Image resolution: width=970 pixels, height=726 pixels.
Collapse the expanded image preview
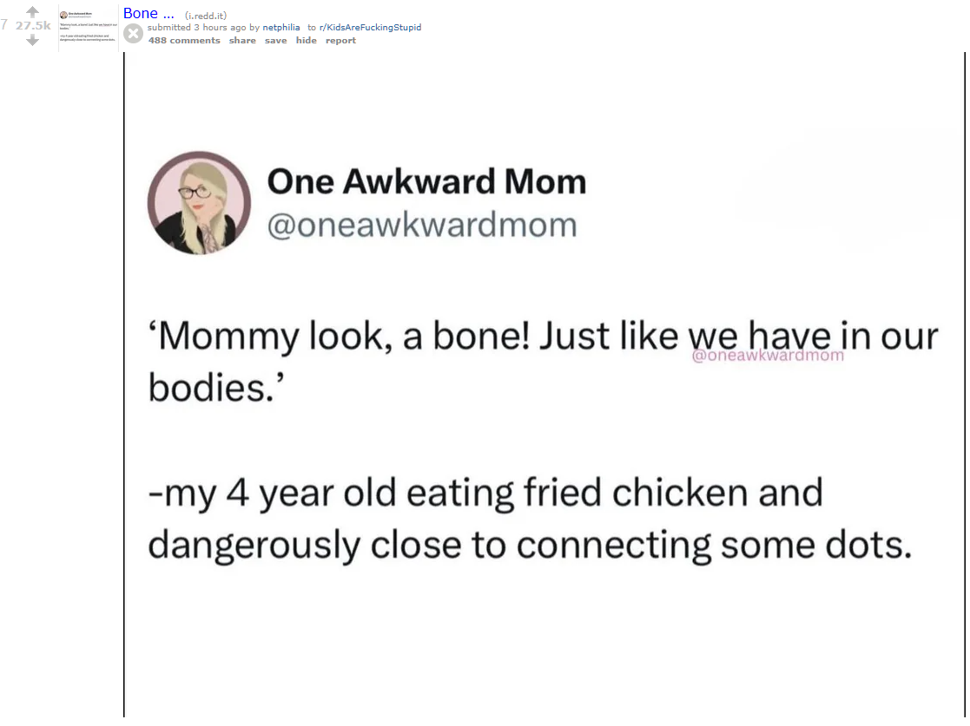(x=133, y=34)
